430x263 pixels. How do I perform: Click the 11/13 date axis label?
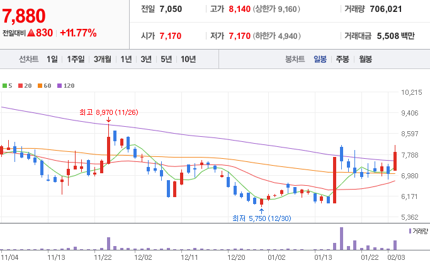56,257
